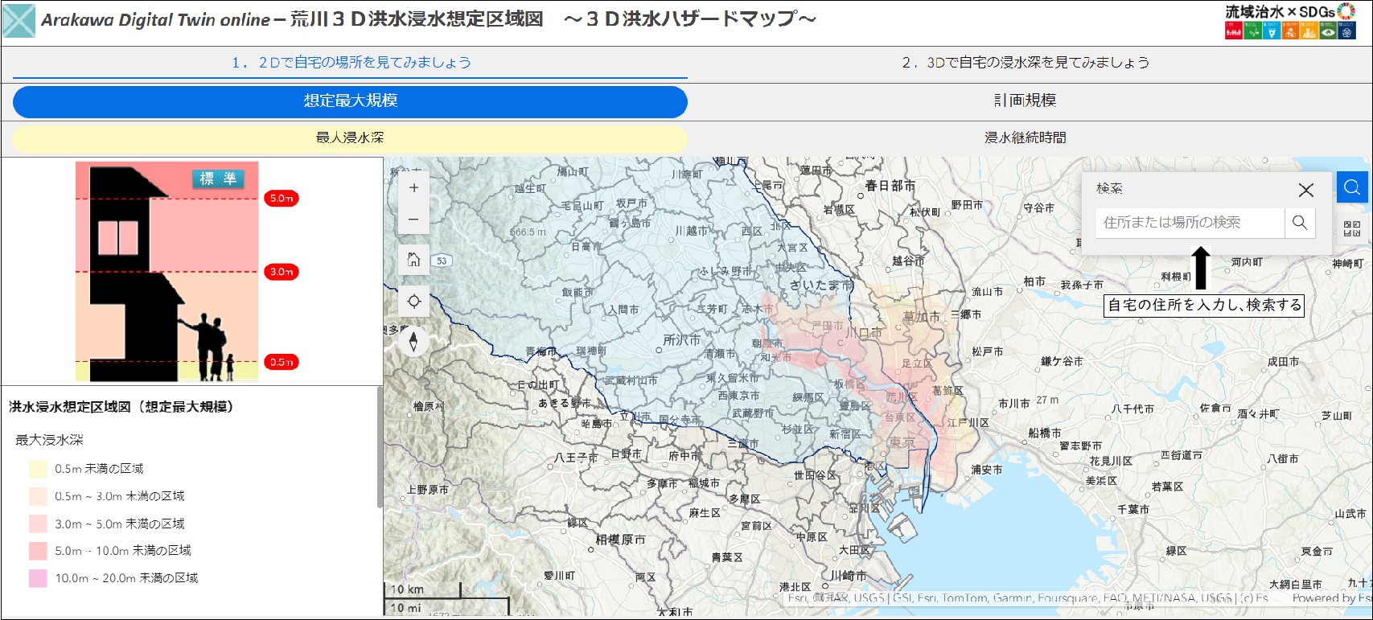Click the 0.5m～3.0m未満の区域 swatch
1373x620 pixels.
[38, 496]
